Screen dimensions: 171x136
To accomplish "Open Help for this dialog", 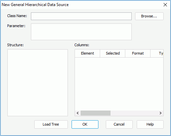I will pyautogui.click(x=150, y=124).
